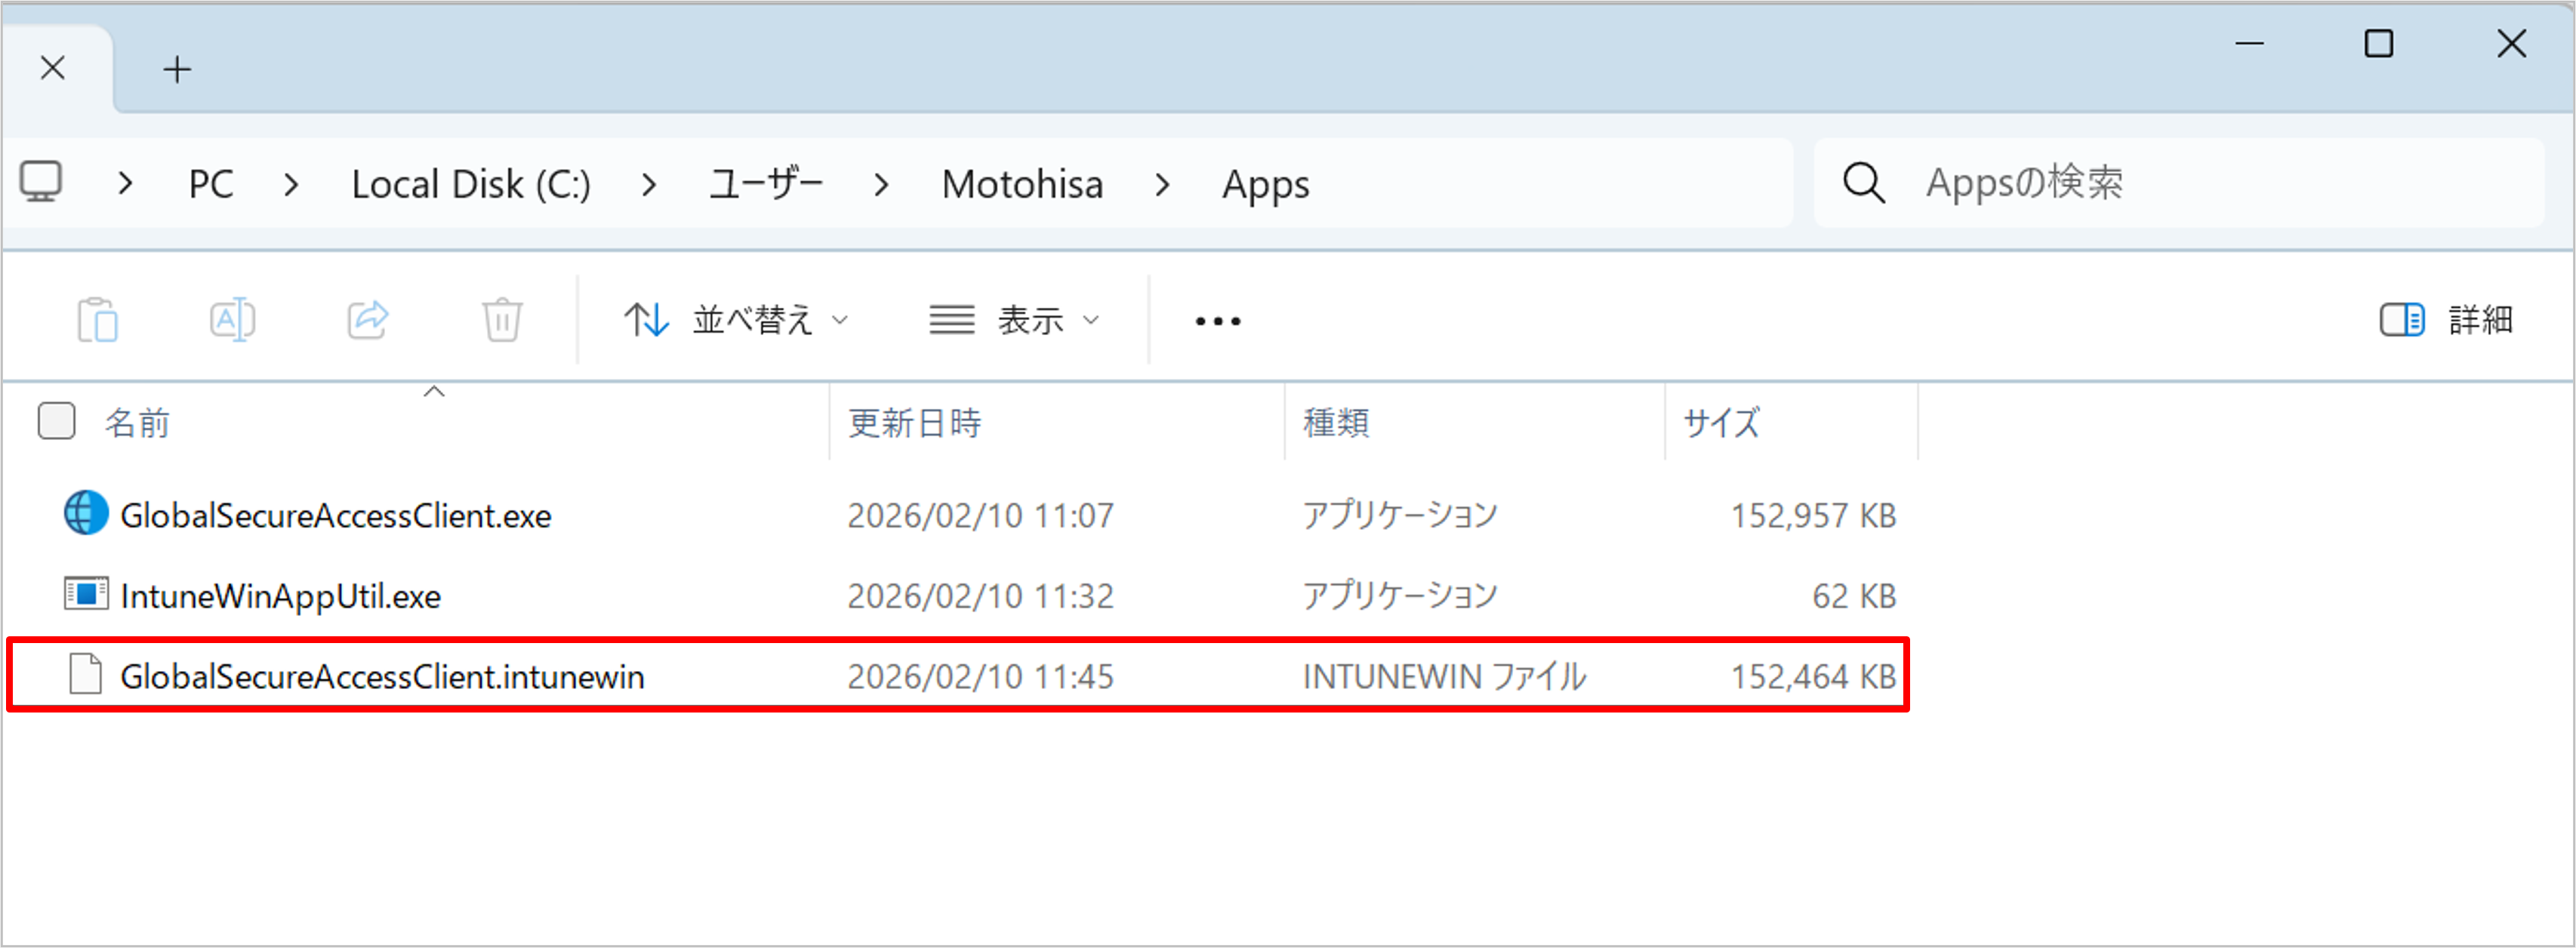
Task: Expand the chevron after Local Disk (C:)
Action: (649, 184)
